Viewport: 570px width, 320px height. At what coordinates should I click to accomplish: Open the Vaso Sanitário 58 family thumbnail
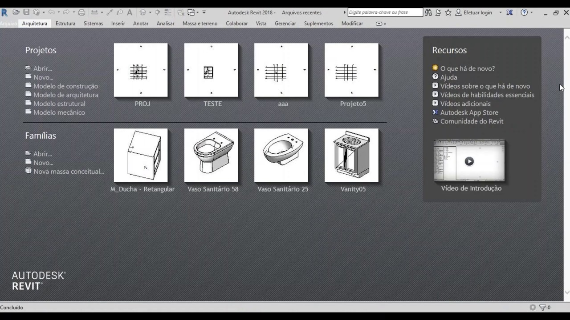(x=211, y=156)
